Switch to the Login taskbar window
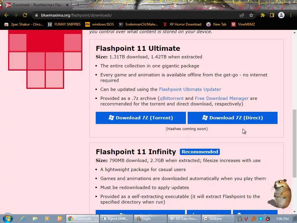The height and width of the screenshot is (223, 297). pyautogui.click(x=150, y=219)
